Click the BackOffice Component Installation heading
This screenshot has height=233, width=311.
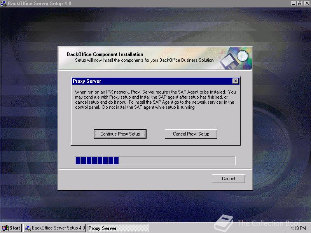(x=105, y=54)
